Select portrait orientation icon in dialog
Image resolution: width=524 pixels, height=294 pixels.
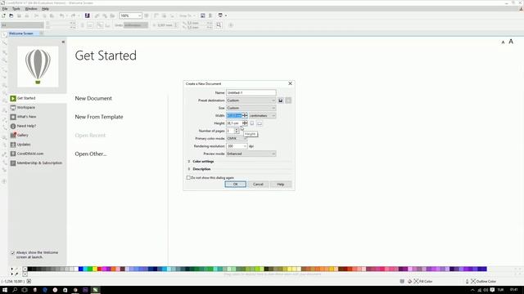click(252, 123)
